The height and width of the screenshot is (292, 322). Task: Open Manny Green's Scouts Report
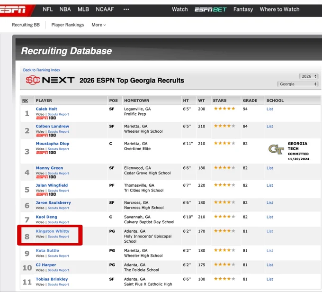[58, 173]
